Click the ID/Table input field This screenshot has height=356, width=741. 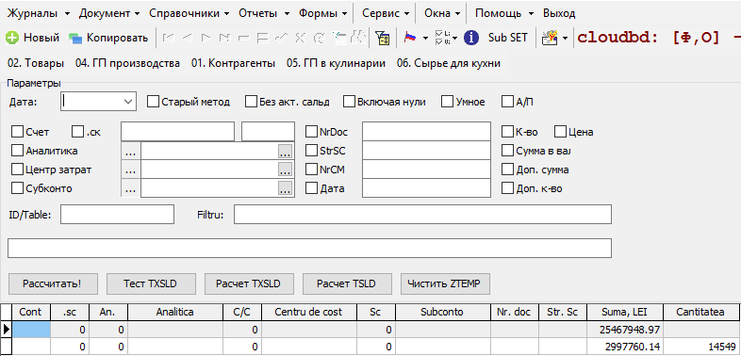[117, 215]
